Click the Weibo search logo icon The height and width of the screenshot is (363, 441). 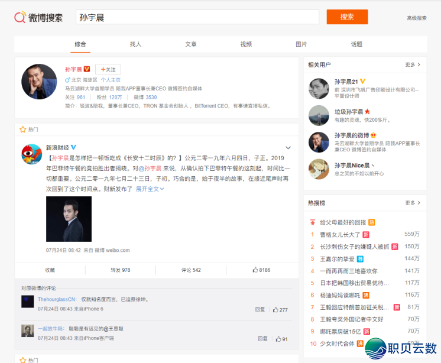(x=20, y=17)
